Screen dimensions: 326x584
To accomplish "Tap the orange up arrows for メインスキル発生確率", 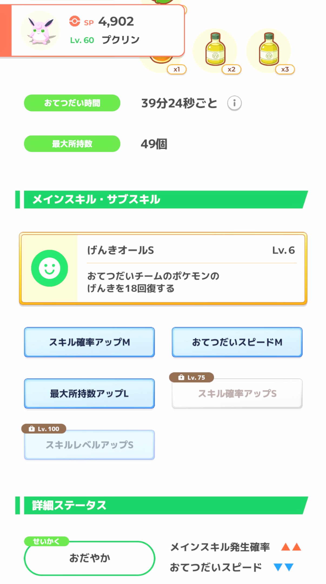I will click(291, 547).
